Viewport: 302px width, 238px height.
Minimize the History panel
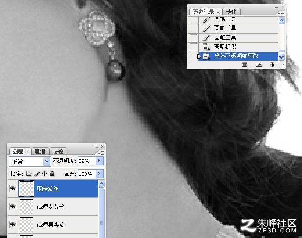coord(277,7)
